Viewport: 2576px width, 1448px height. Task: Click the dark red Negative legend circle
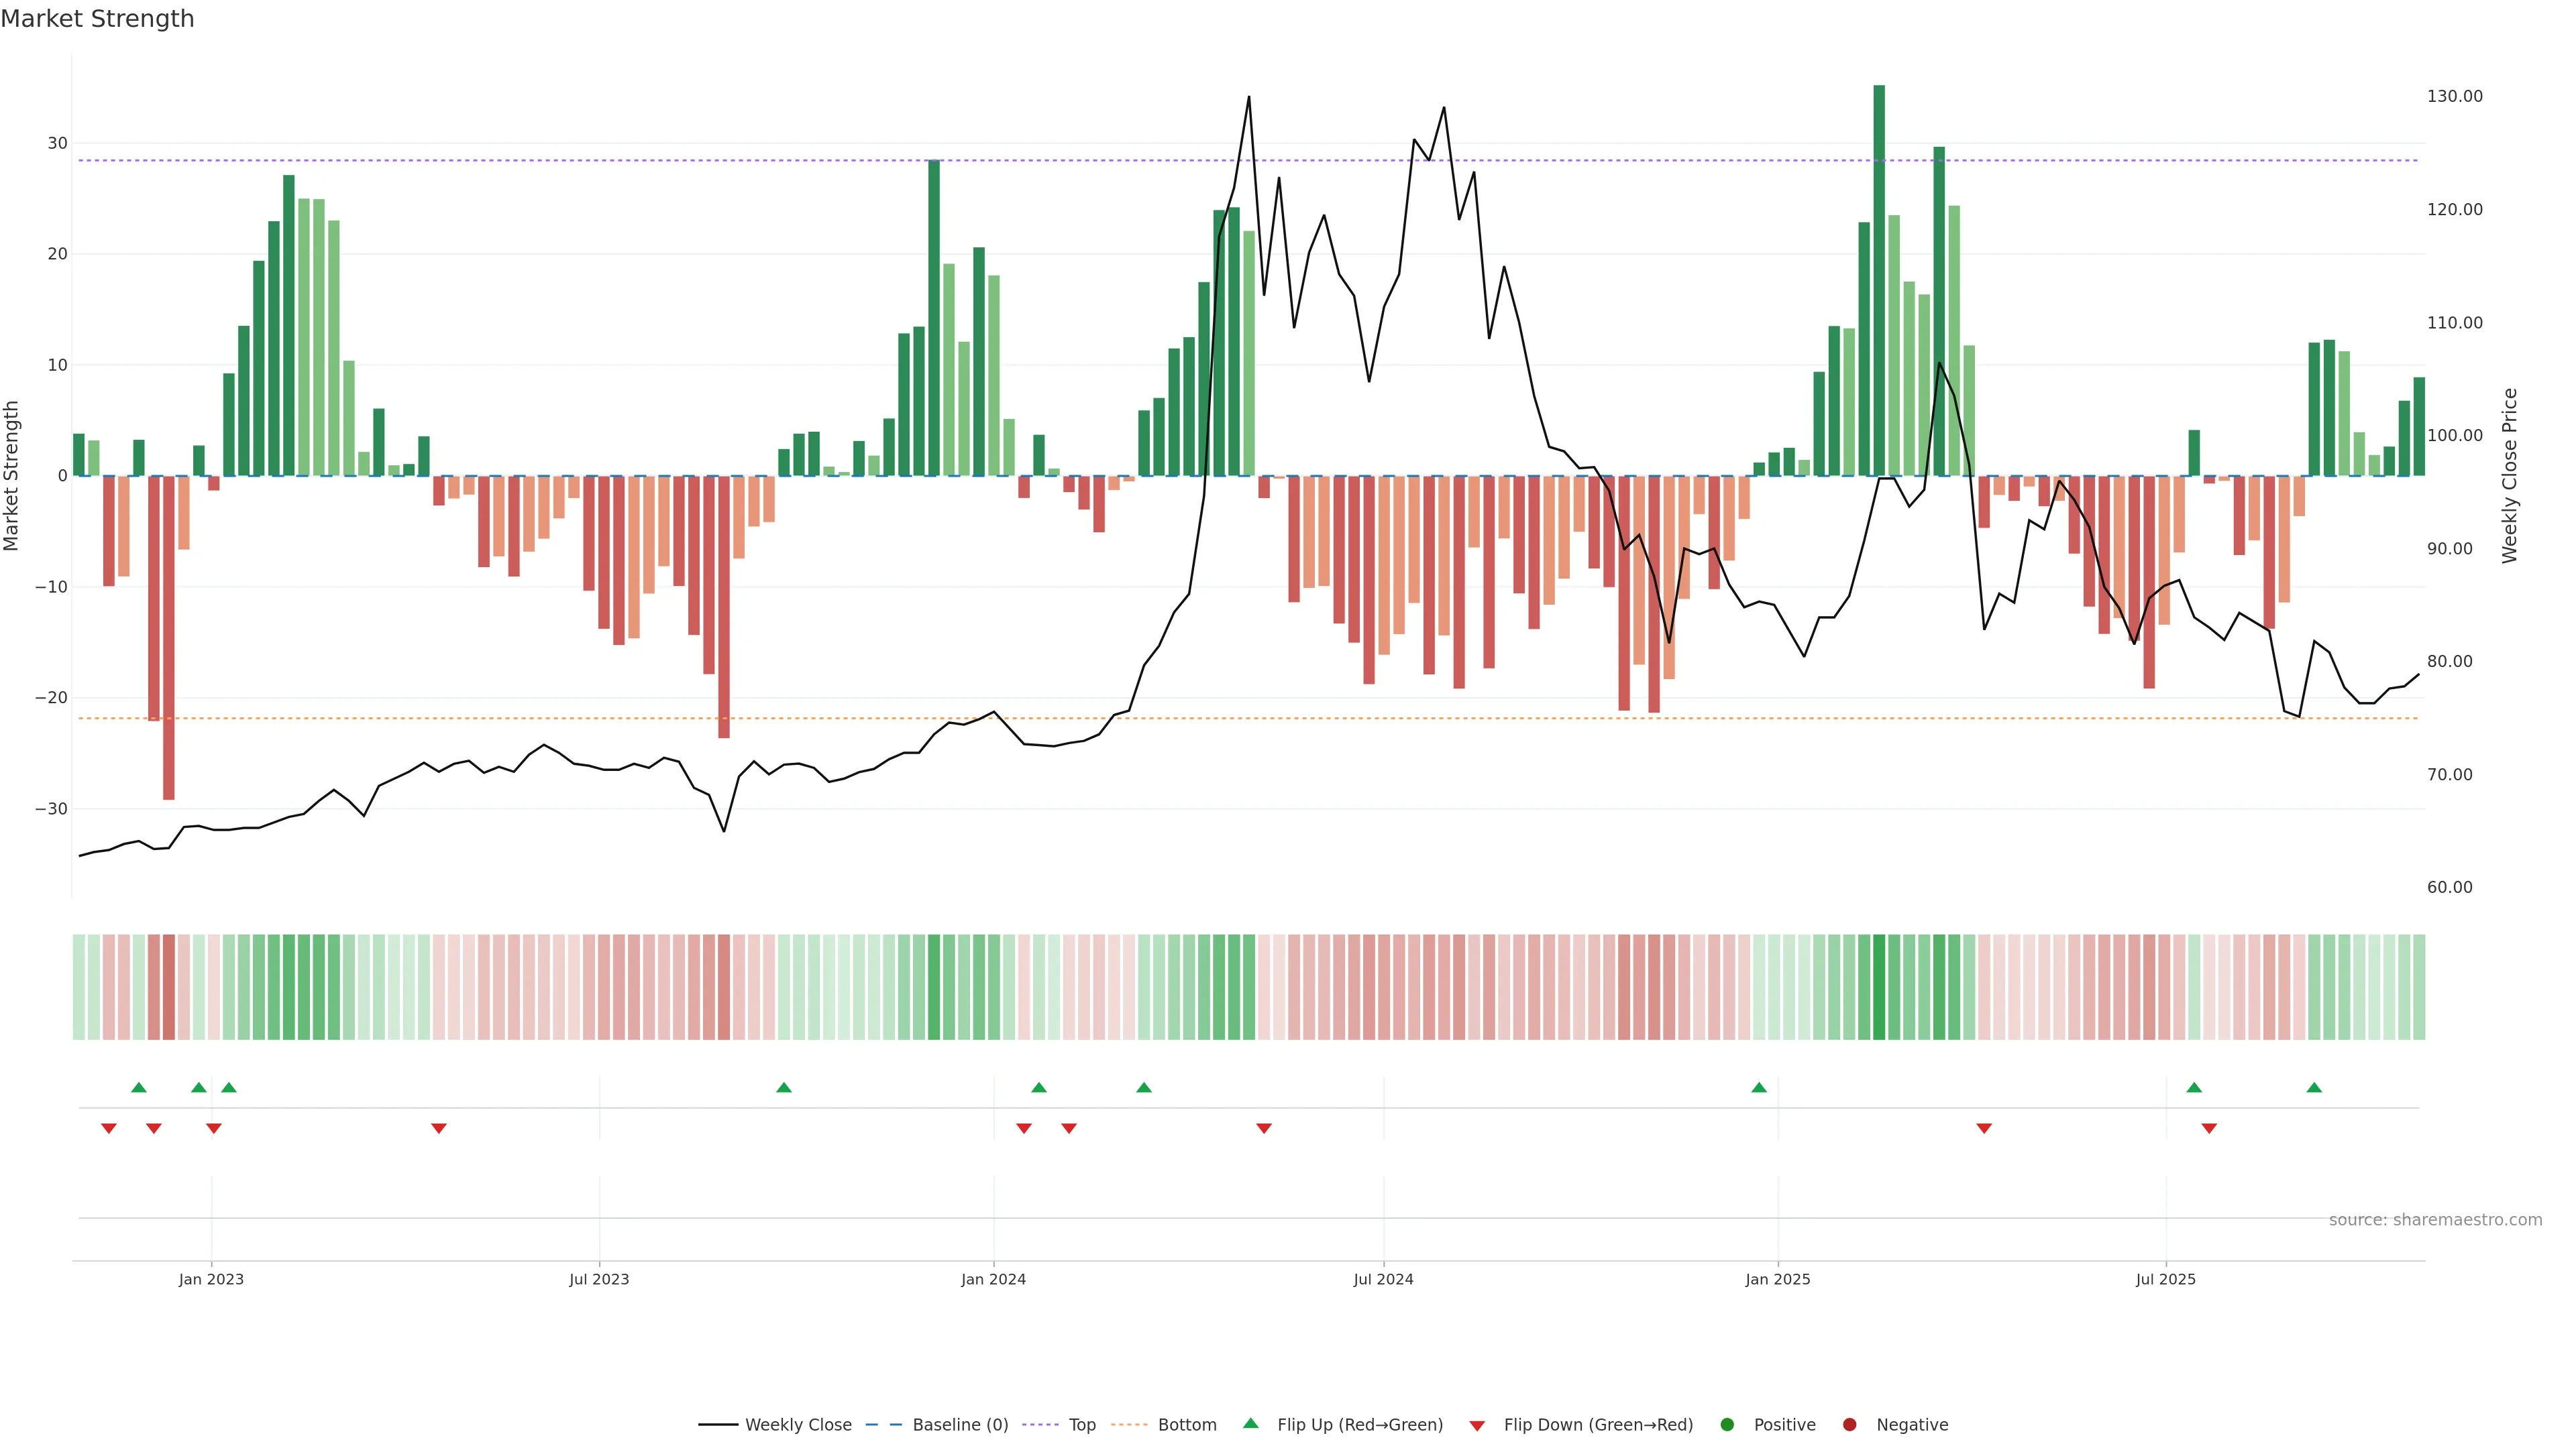pyautogui.click(x=1849, y=1424)
